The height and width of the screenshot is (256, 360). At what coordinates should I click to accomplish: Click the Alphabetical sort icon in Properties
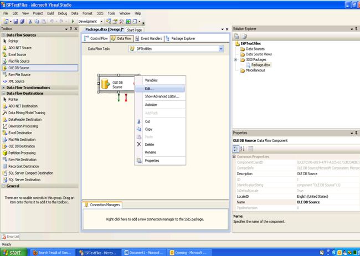243,149
